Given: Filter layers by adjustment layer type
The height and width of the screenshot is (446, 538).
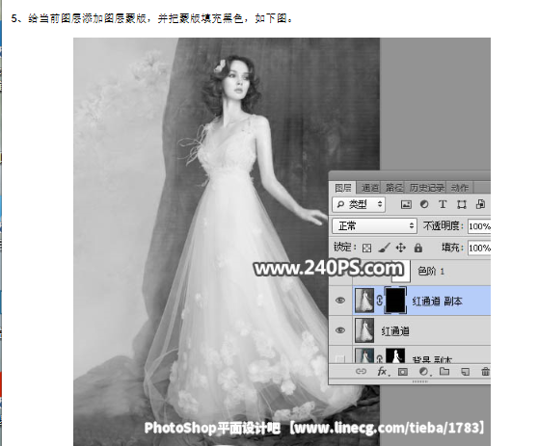Looking at the screenshot, I should pos(424,204).
